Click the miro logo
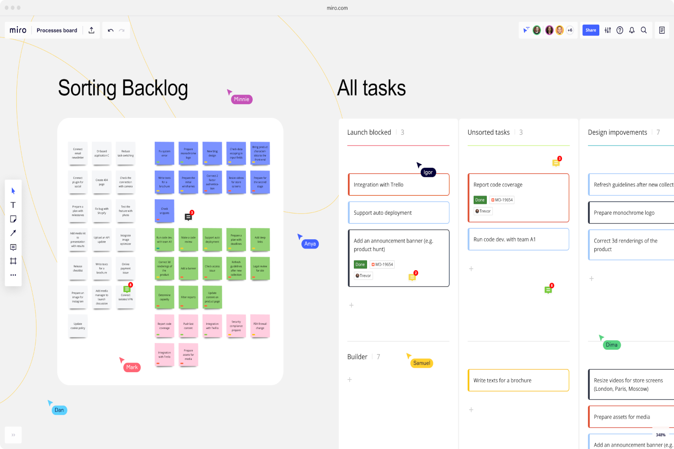Image resolution: width=674 pixels, height=449 pixels. [18, 30]
